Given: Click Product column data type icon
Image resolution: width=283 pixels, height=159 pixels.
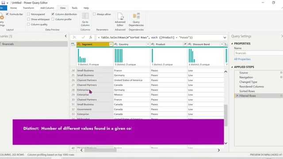Looking at the screenshot, I should [153, 44].
